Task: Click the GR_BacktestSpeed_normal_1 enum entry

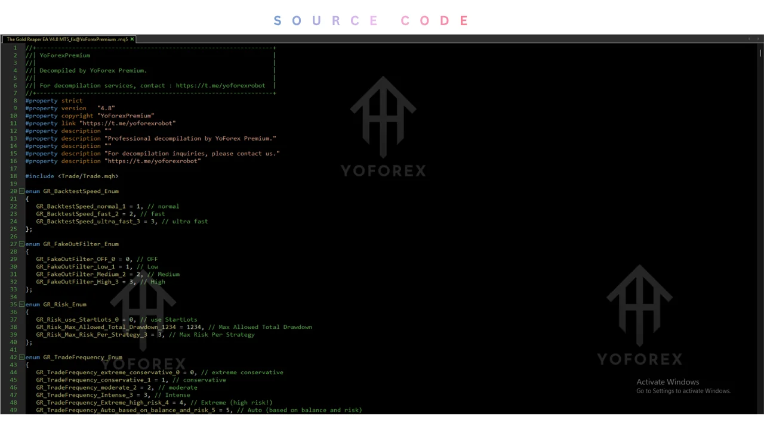Action: tap(81, 206)
